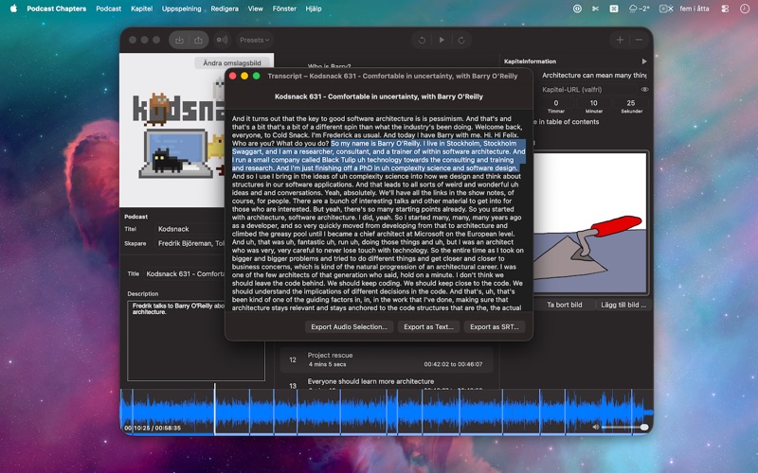The height and width of the screenshot is (473, 758).
Task: Click the white square grid menu bar icon
Action: [x=614, y=9]
